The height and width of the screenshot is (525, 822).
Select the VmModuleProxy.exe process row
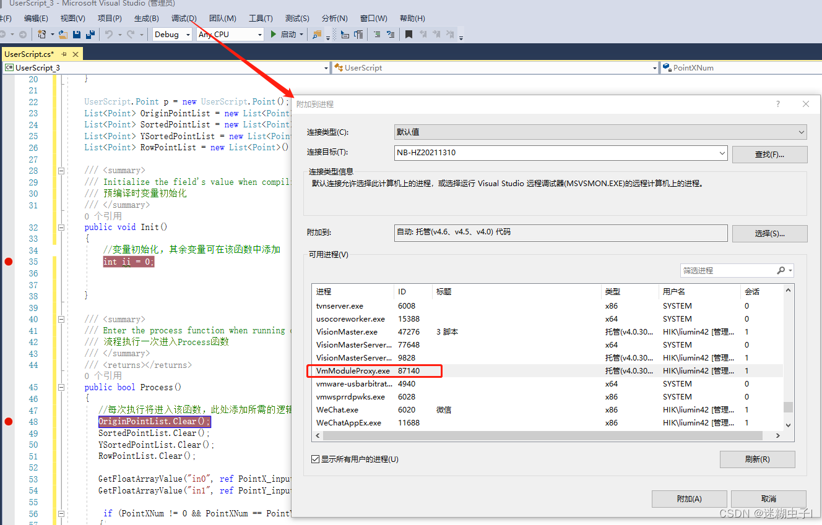(547, 371)
